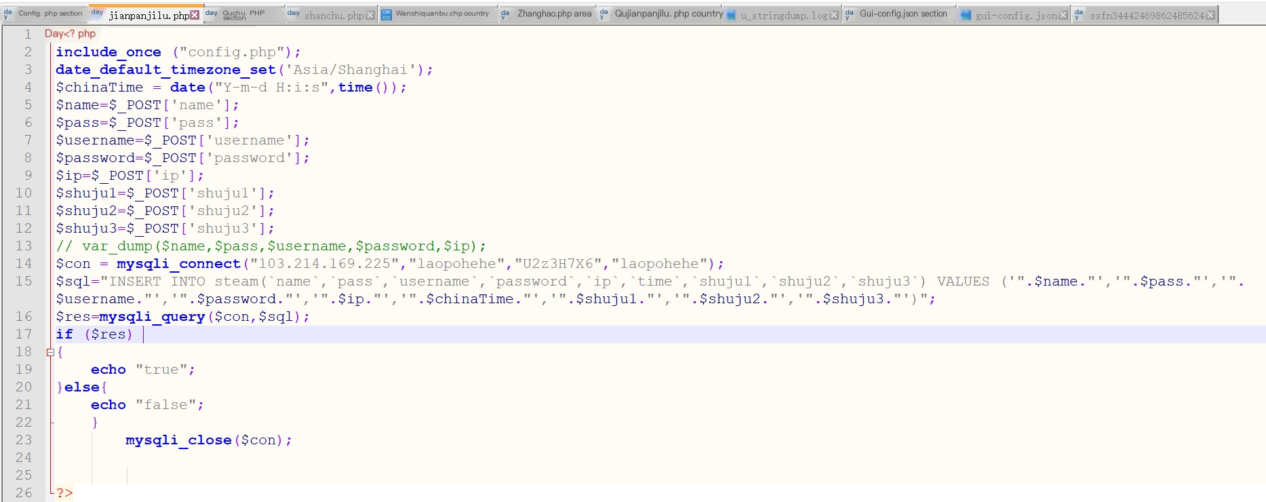Click the $chinaTime variable on line 4
This screenshot has height=502, width=1266.
tap(100, 88)
